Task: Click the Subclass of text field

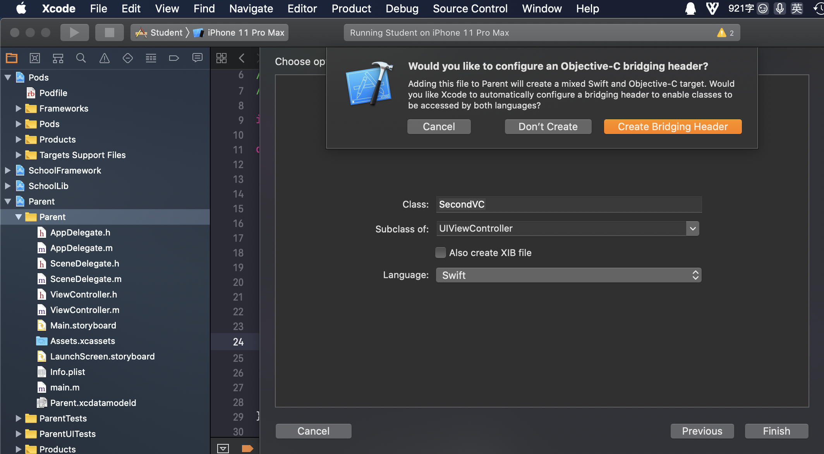Action: 561,229
